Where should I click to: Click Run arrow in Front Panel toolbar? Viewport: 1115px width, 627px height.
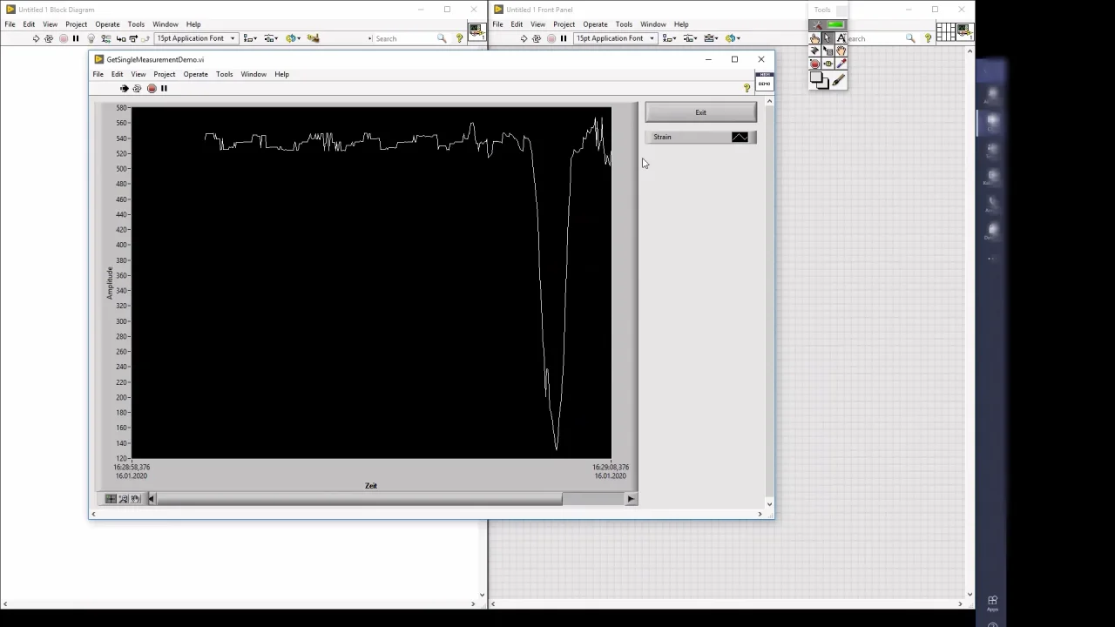524,38
